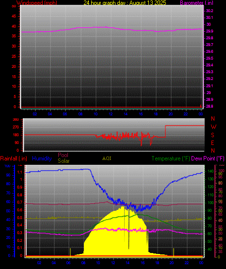
Task: Select hour 08 under the humidity graph
Action: tap(83, 263)
